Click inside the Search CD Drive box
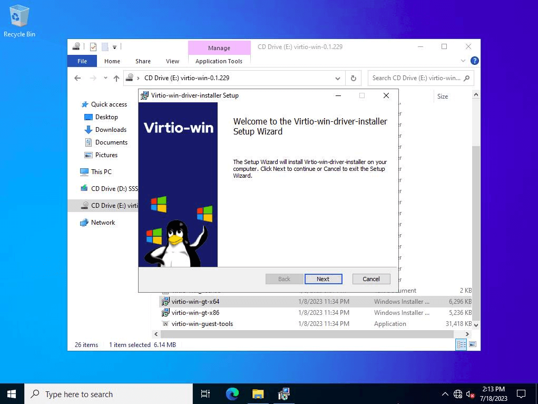The image size is (538, 404). [416, 78]
